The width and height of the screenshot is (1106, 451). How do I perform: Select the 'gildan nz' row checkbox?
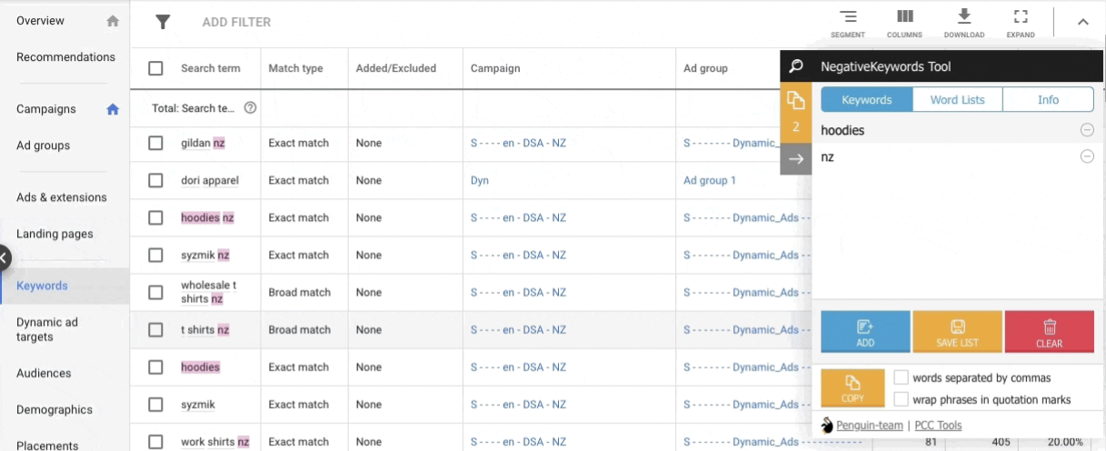155,144
